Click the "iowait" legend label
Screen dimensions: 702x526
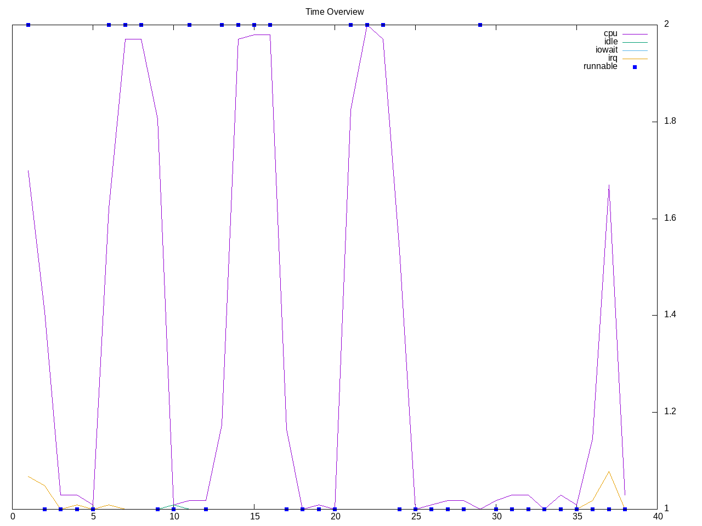click(x=606, y=50)
